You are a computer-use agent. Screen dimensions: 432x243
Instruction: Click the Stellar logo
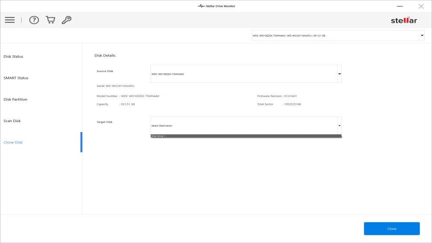coord(403,20)
